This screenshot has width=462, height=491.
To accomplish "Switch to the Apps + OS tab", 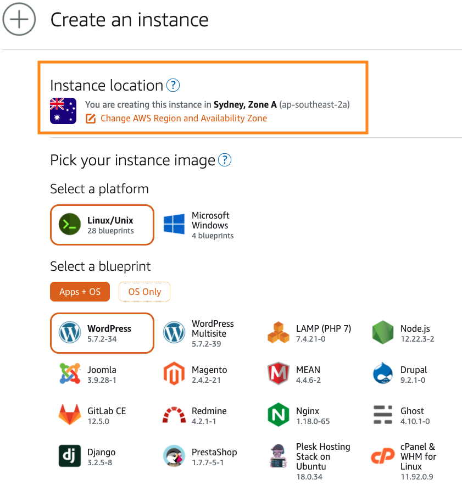I will [x=80, y=292].
